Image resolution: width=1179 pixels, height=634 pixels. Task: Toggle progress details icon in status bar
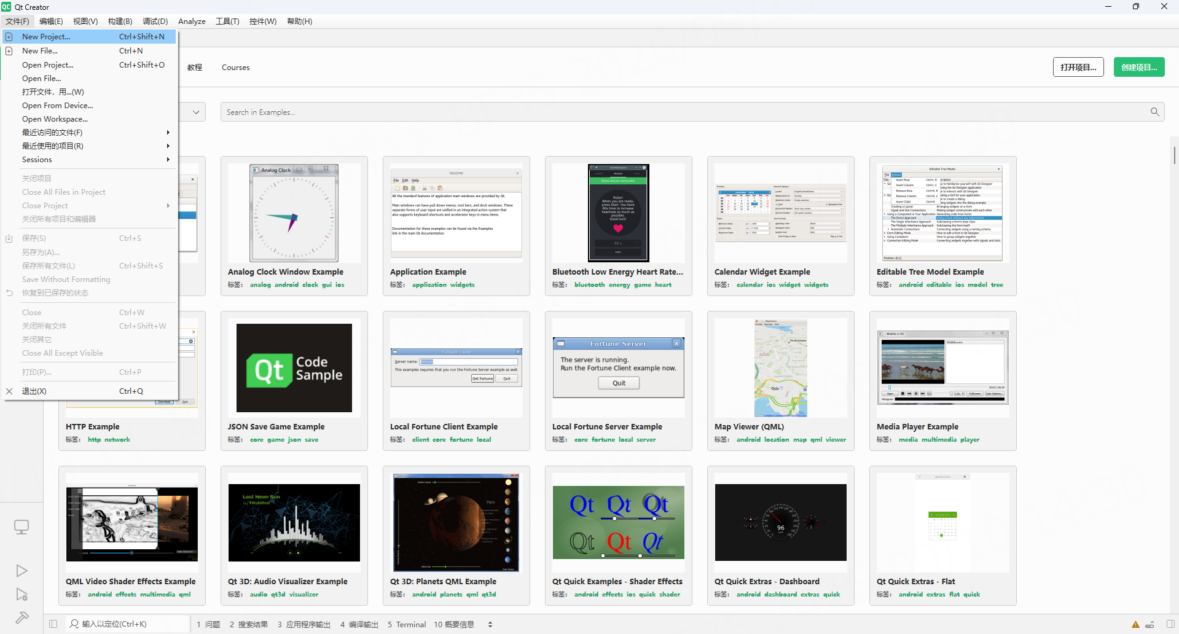point(1150,624)
